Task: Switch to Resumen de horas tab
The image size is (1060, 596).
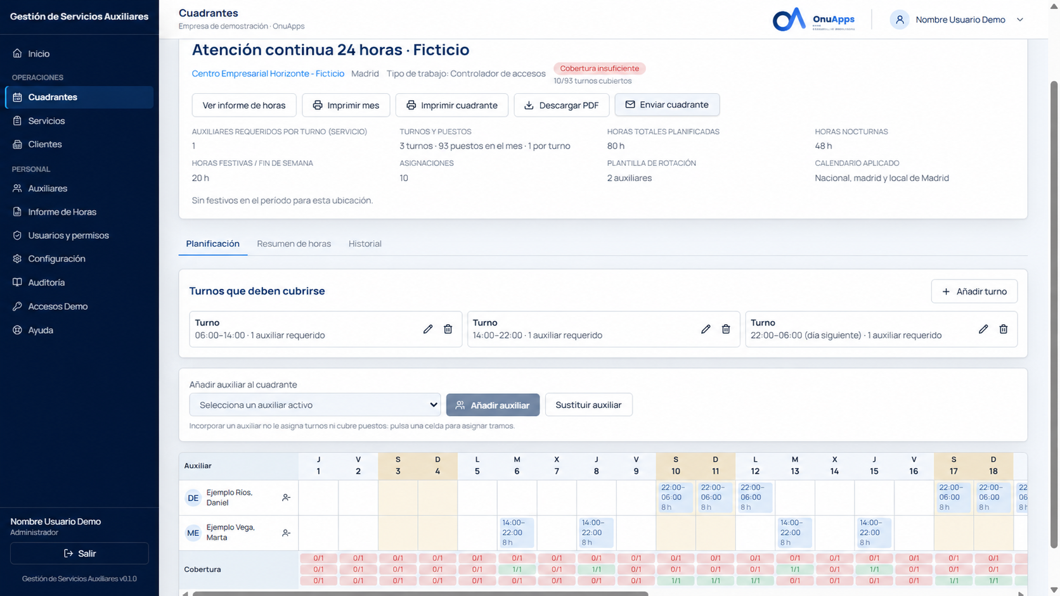Action: 294,244
